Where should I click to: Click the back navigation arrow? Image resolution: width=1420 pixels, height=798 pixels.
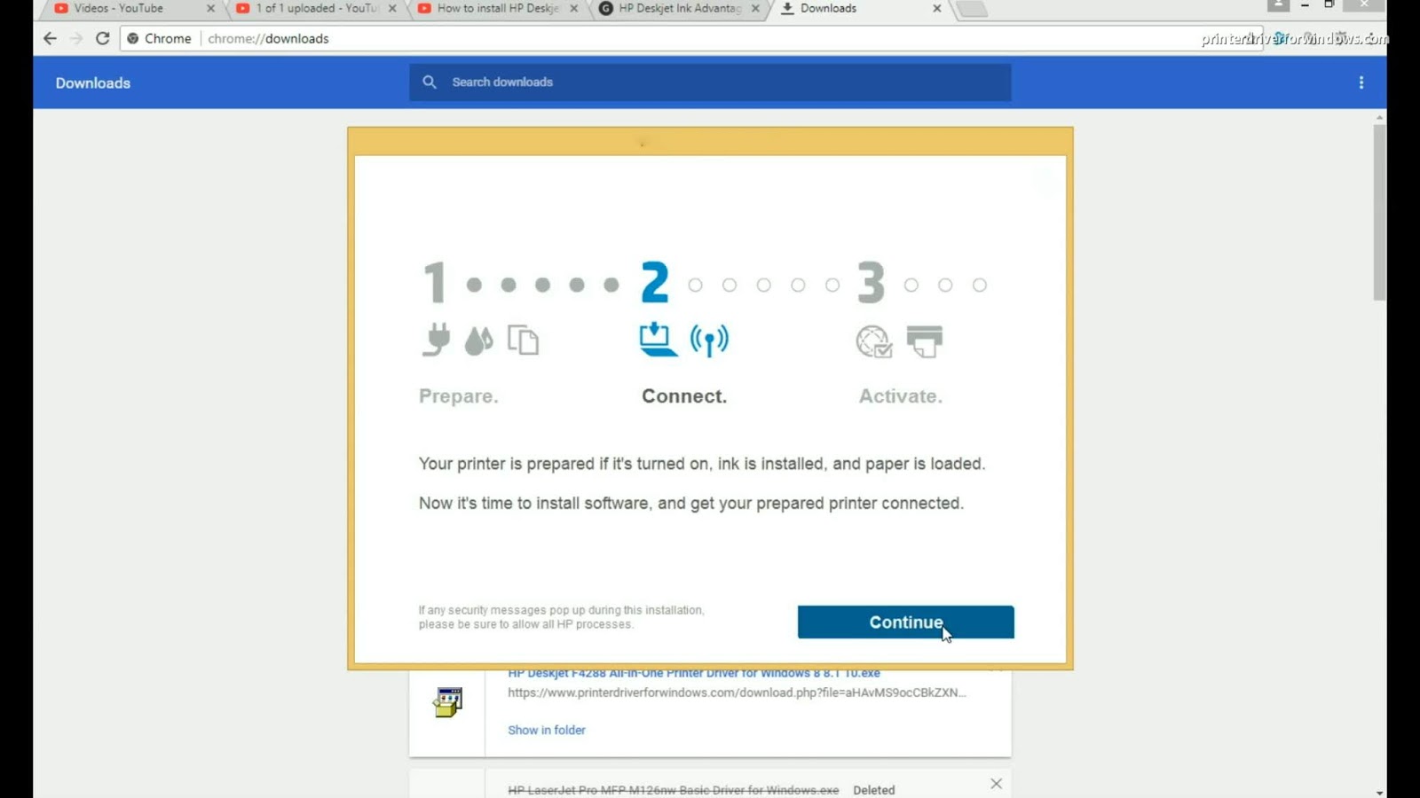coord(50,38)
